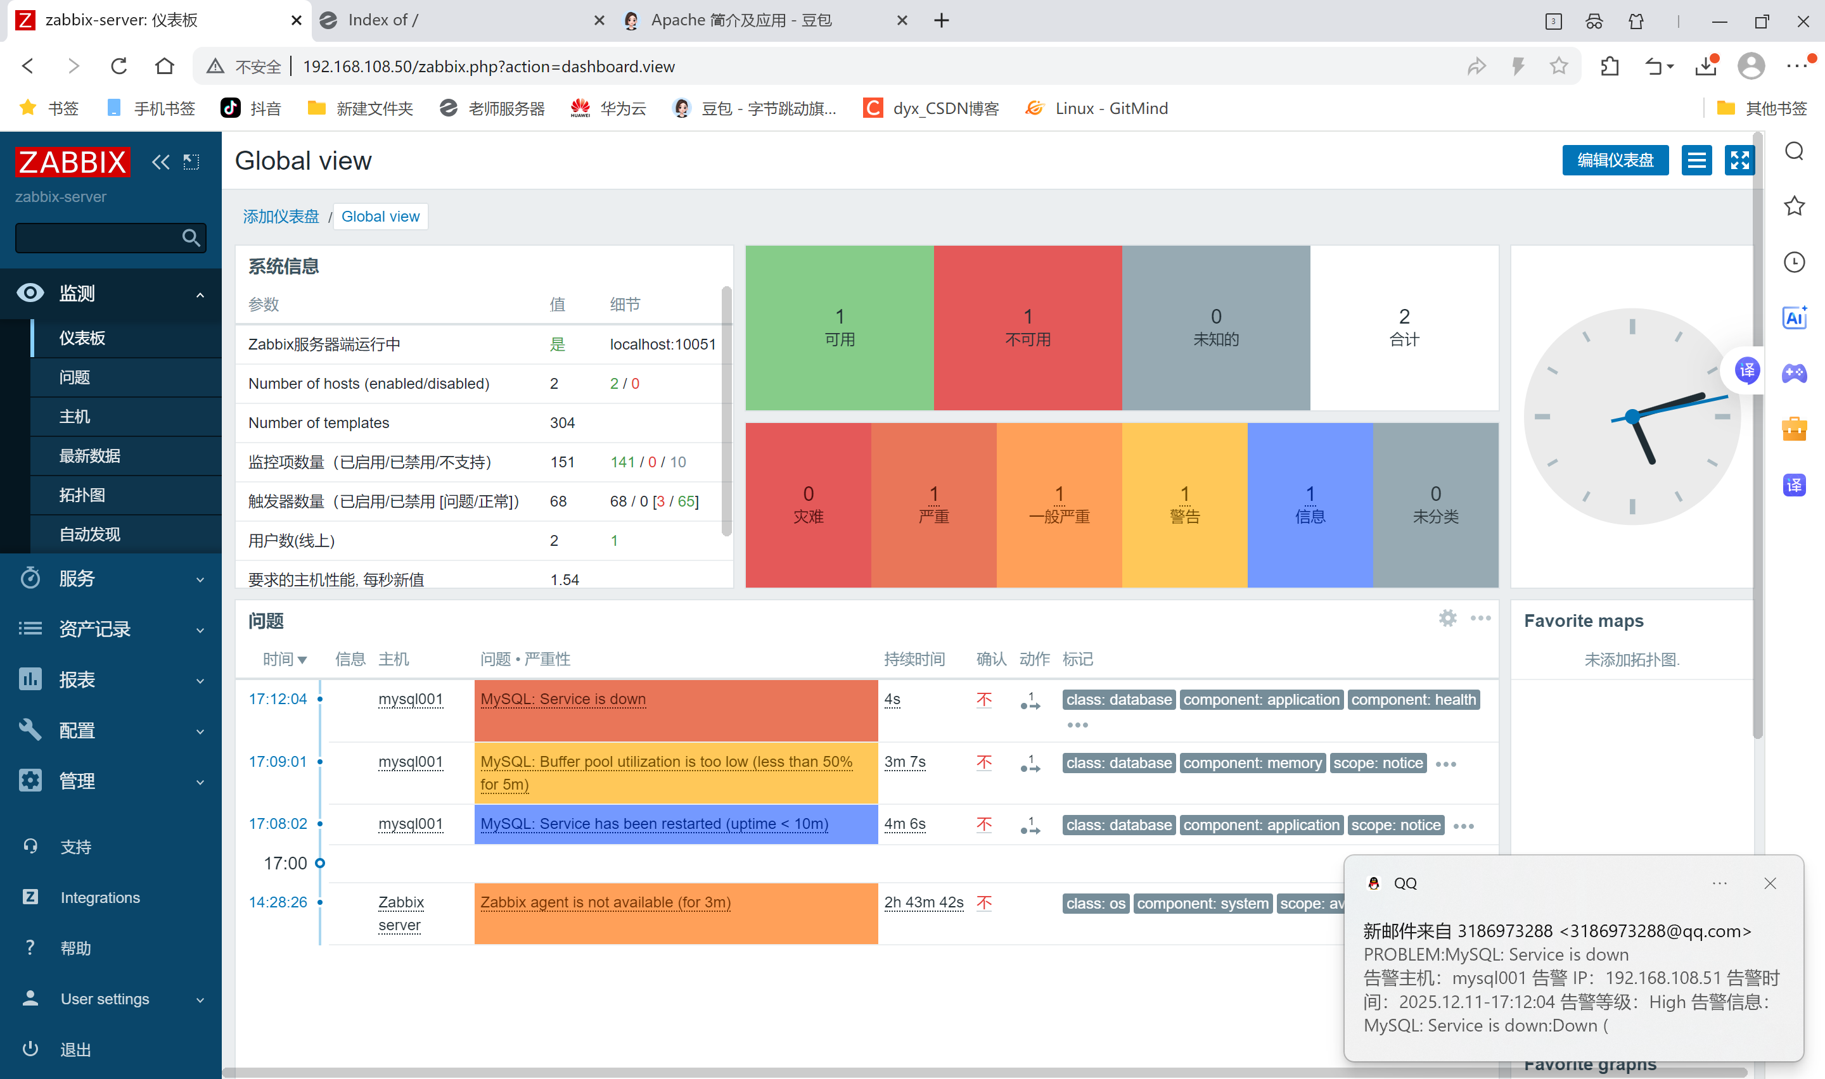This screenshot has height=1079, width=1825.
Task: Close the QQ mail notification popup
Action: click(1770, 883)
